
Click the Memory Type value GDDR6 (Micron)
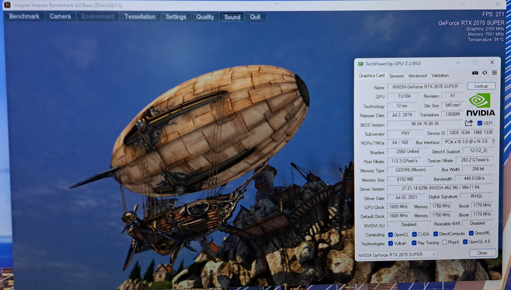(x=410, y=170)
